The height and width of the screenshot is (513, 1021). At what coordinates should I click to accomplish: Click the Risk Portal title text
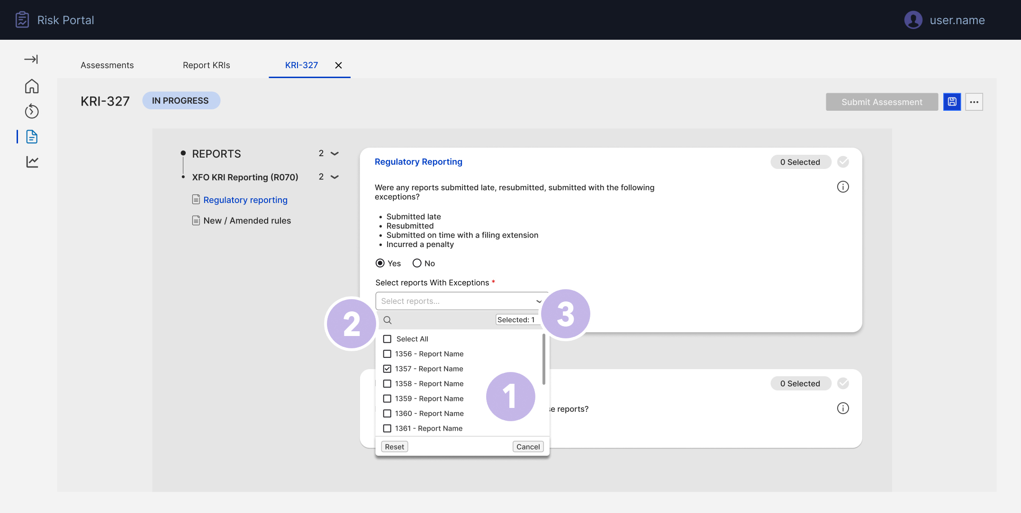pos(66,20)
